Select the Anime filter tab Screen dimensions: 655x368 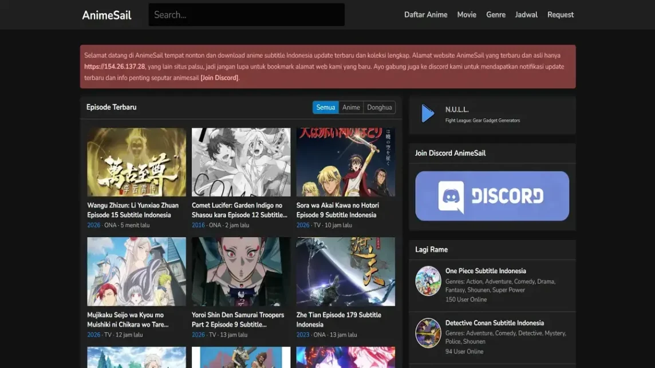coord(351,107)
